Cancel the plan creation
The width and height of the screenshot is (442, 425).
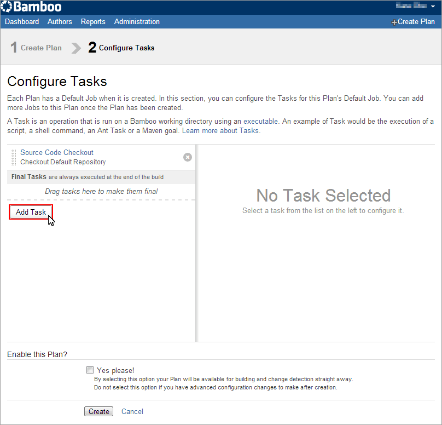132,411
